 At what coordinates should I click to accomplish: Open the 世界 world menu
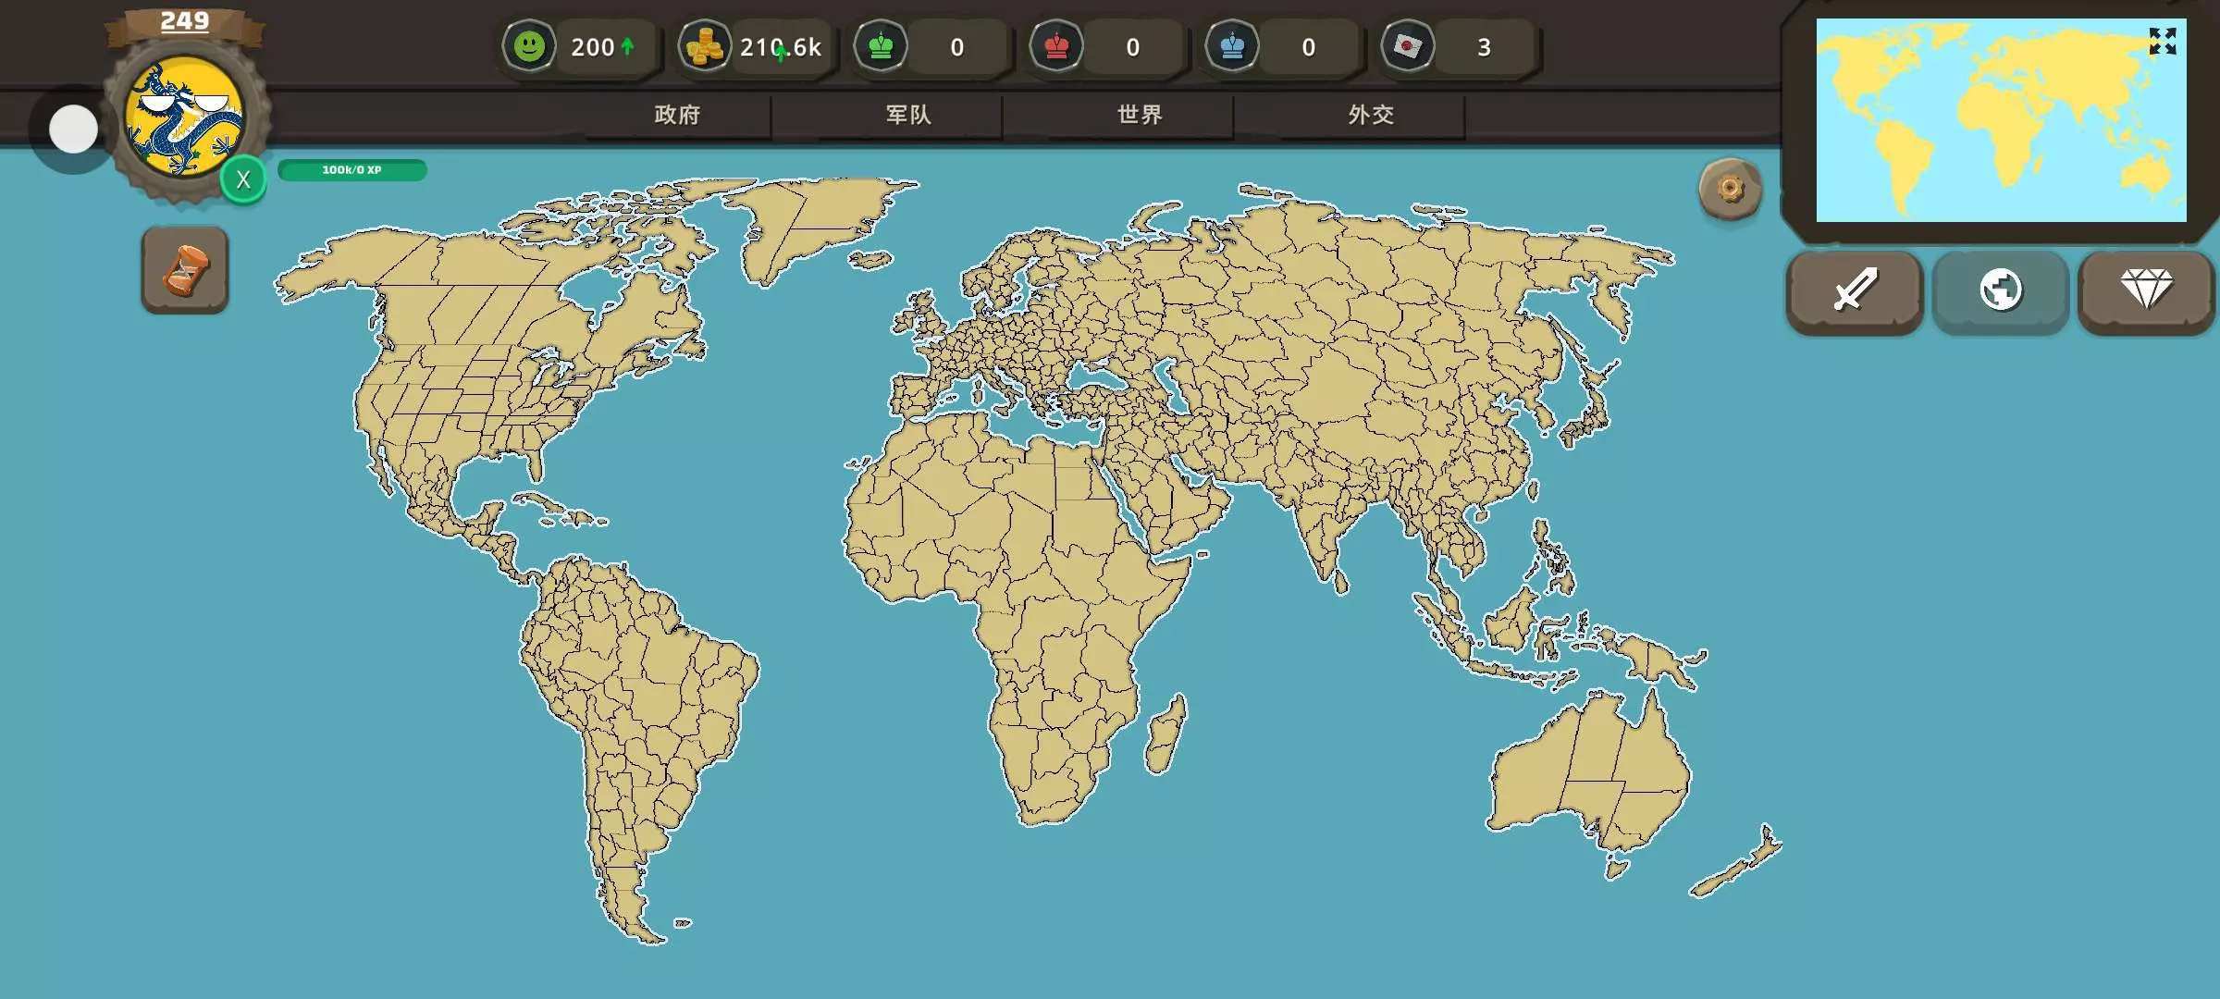tap(1140, 115)
